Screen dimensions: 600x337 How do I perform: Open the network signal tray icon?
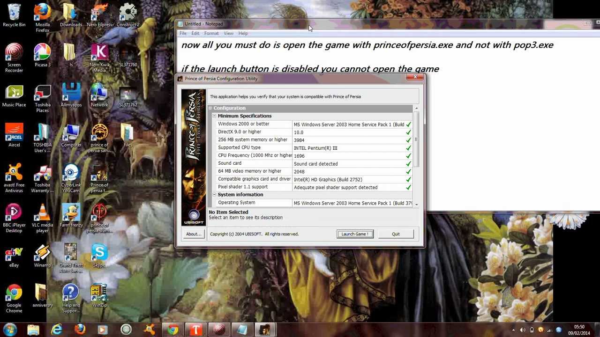[x=549, y=330]
